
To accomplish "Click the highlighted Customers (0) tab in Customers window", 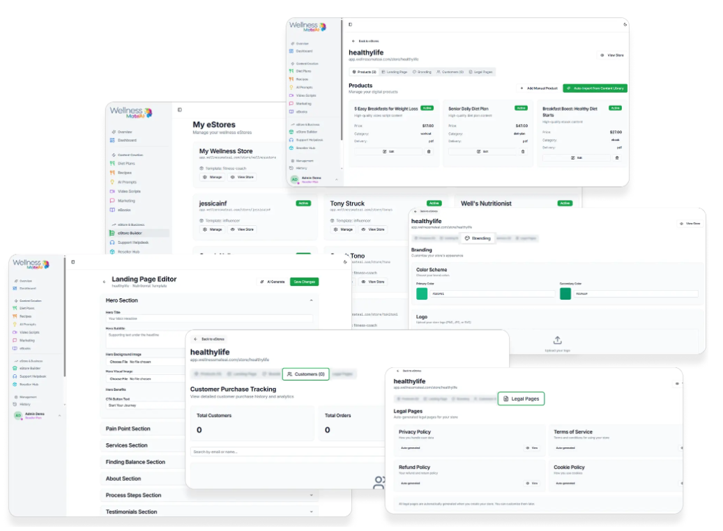I will tap(305, 374).
